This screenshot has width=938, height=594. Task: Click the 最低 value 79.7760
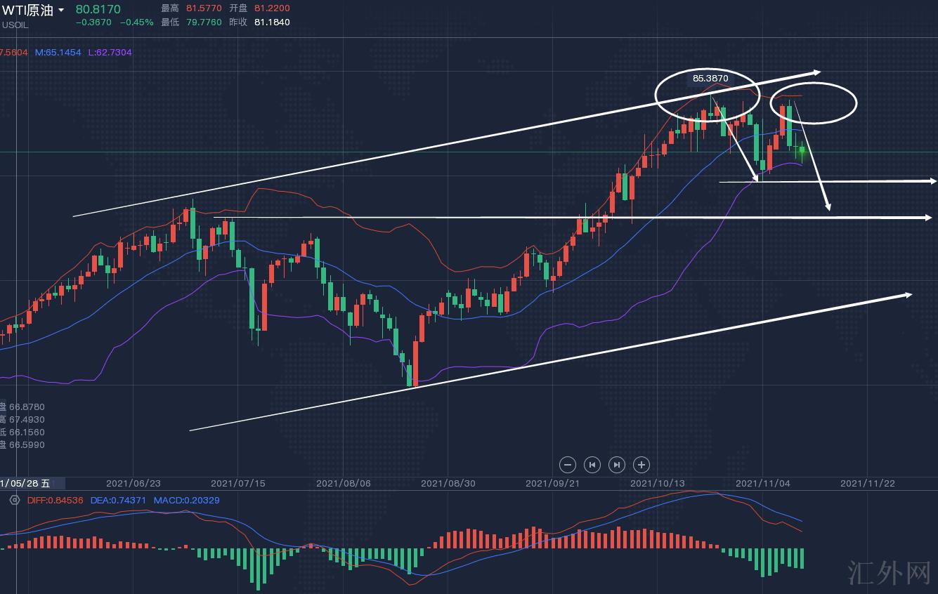click(204, 22)
